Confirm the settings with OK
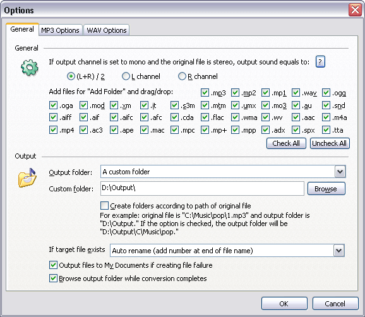Screen dimensions: 365x317 click(284, 304)
